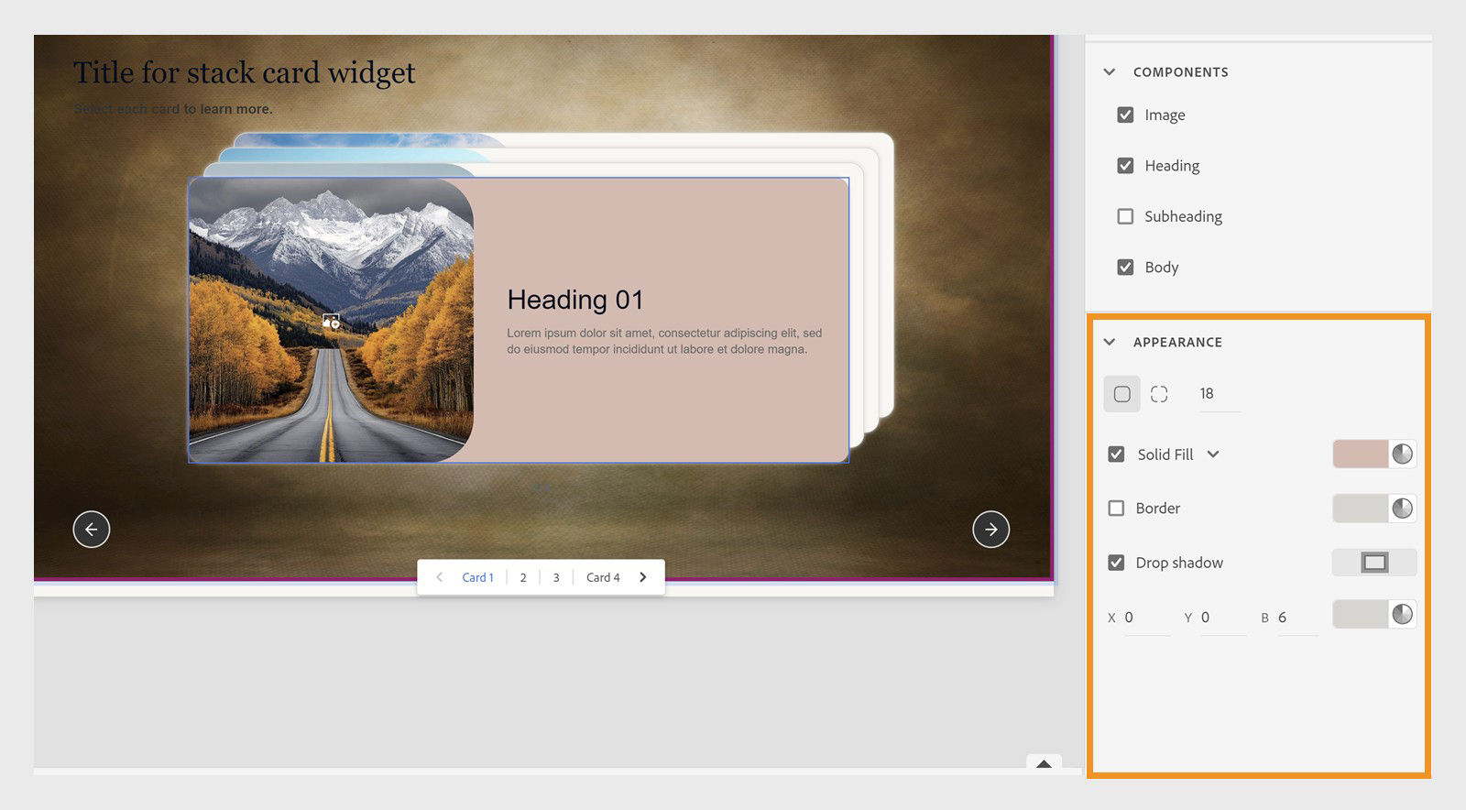Viewport: 1466px width, 810px height.
Task: Select card 2 tab
Action: pos(523,577)
